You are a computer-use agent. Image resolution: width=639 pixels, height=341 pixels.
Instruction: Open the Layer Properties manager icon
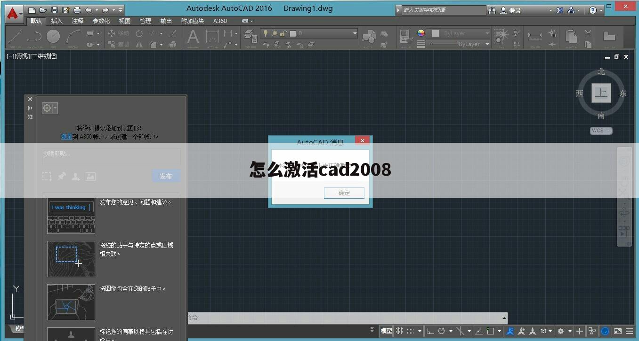pos(250,37)
